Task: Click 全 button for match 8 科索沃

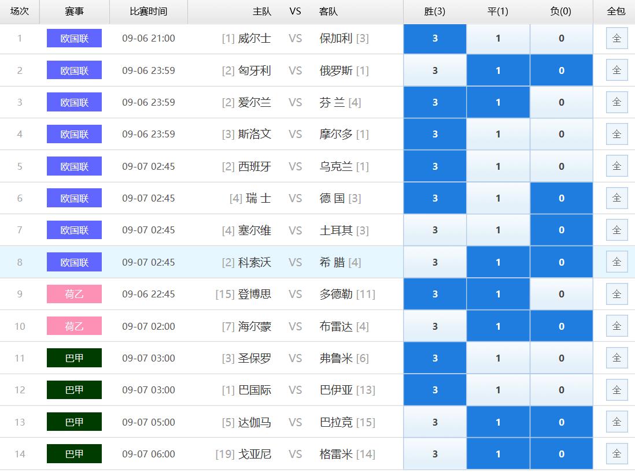Action: [x=616, y=262]
